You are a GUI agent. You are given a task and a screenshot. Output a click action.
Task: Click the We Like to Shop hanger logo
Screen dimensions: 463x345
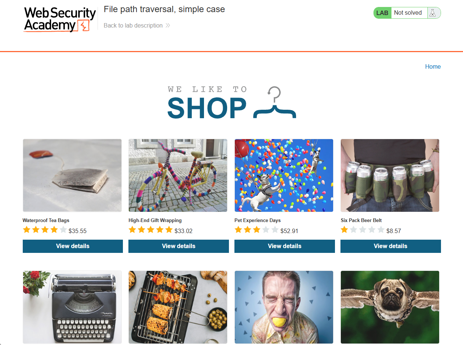231,103
